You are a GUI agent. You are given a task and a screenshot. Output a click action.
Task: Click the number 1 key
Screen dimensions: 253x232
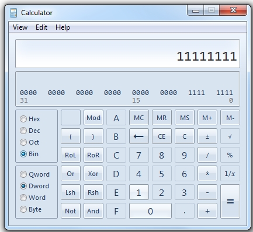(139, 192)
